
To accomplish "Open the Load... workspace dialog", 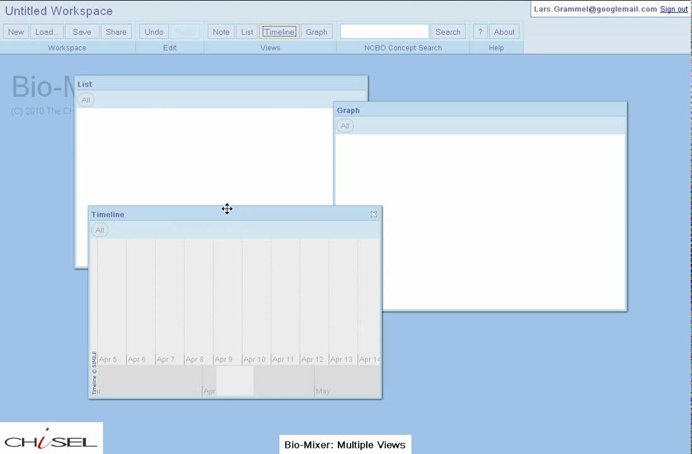I will 47,32.
